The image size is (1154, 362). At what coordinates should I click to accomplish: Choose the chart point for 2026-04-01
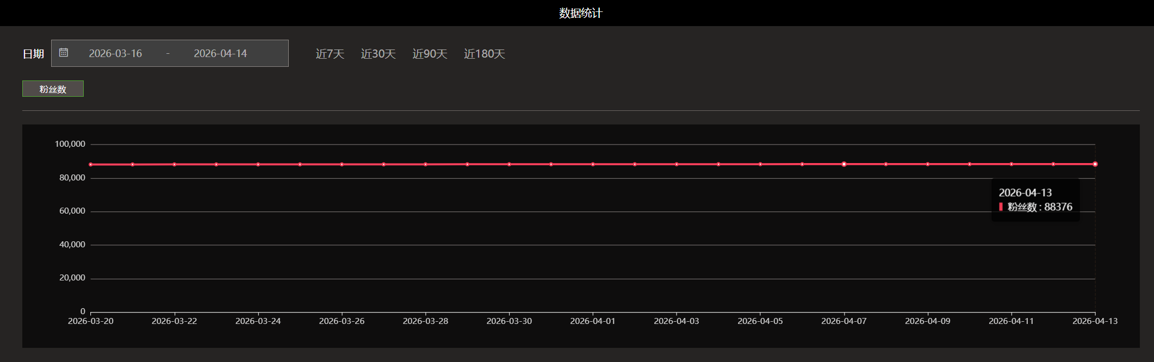[x=593, y=164]
